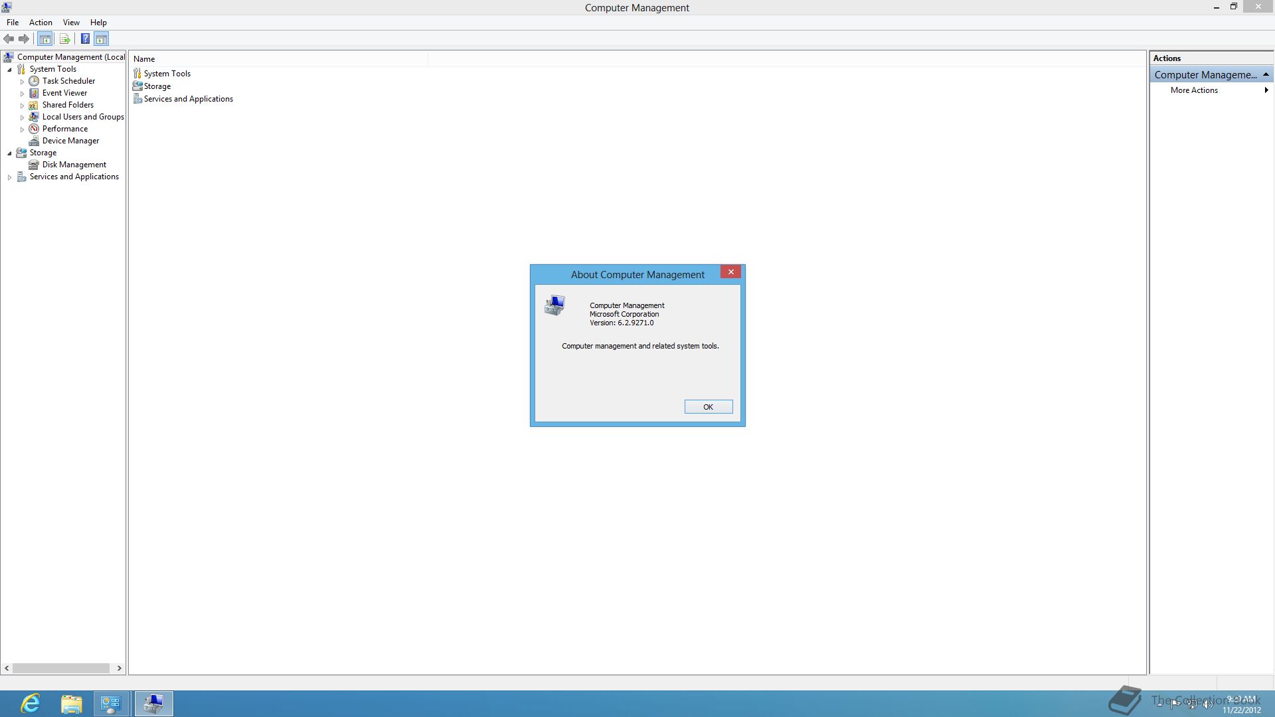
Task: Toggle the Show/Hide Action Pane icon
Action: click(x=102, y=39)
